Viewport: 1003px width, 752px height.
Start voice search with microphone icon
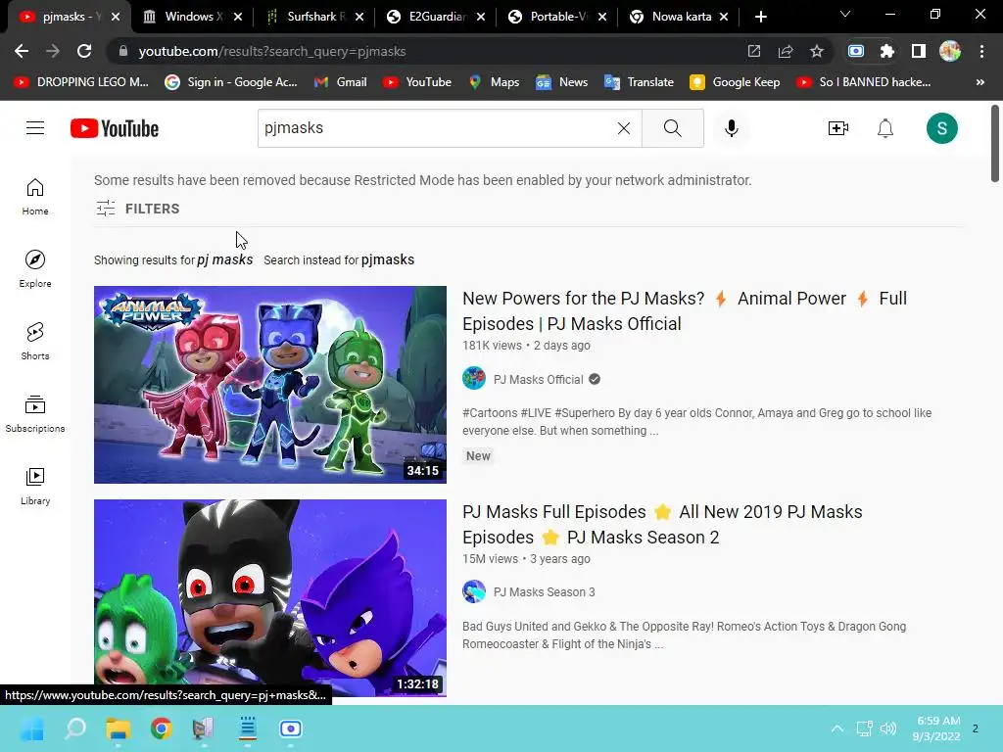click(731, 128)
